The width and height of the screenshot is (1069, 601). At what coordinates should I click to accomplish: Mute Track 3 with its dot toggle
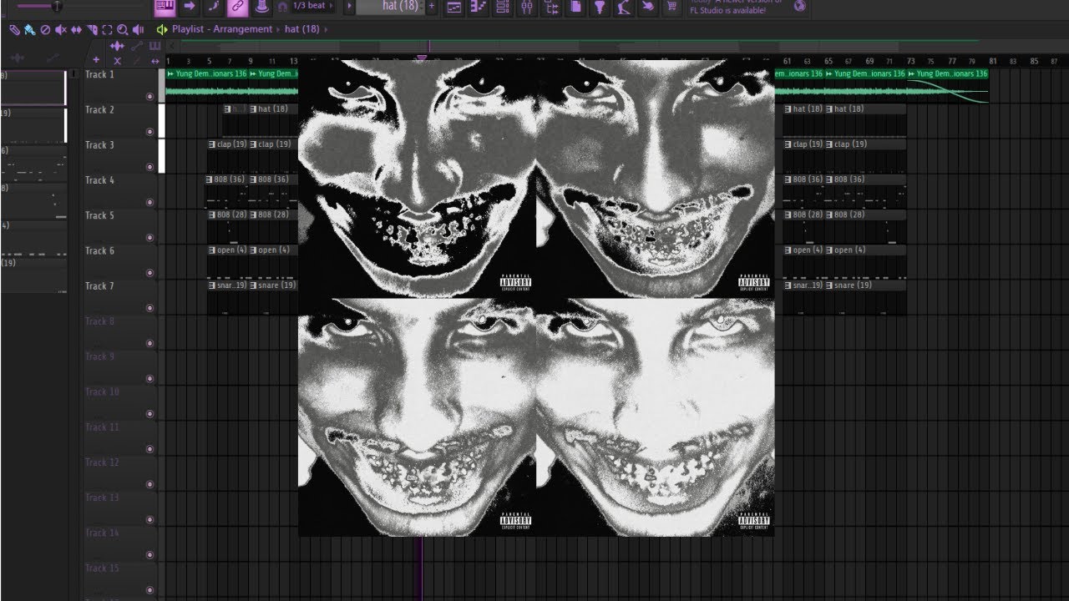150,167
